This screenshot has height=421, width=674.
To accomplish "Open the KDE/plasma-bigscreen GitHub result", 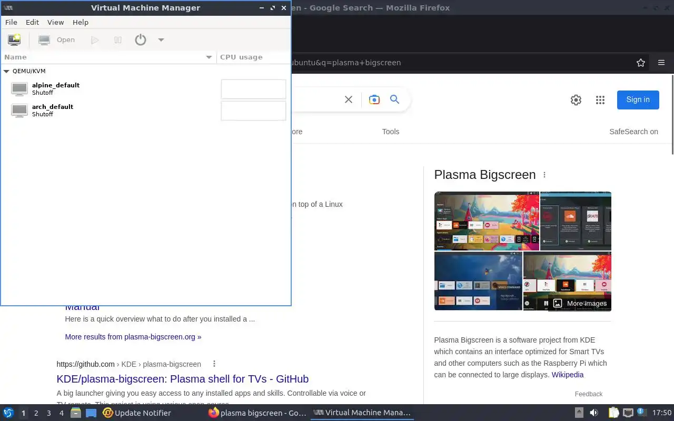I will tap(183, 379).
